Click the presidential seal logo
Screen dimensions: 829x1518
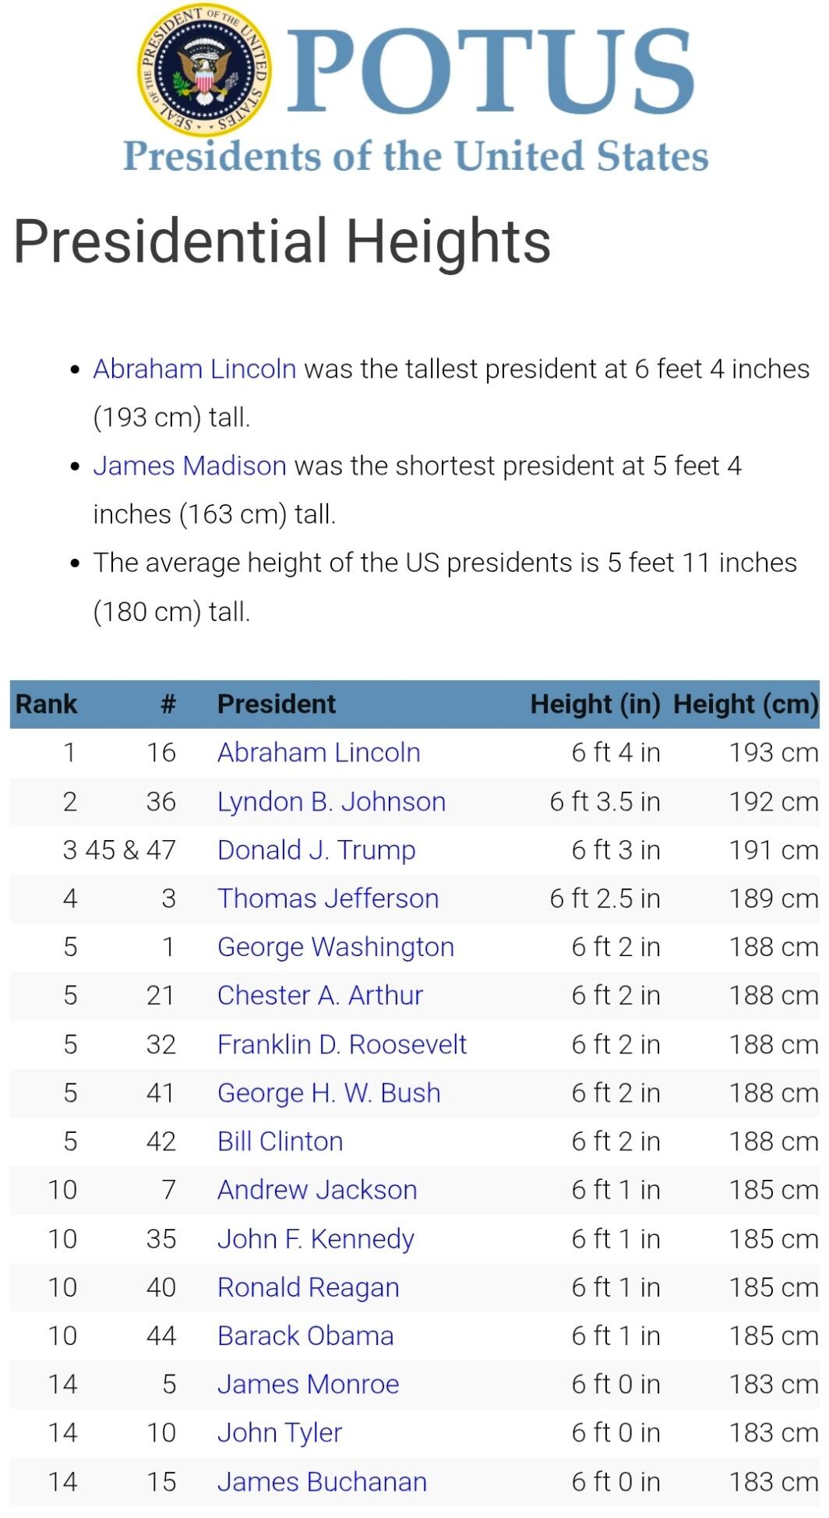[206, 71]
